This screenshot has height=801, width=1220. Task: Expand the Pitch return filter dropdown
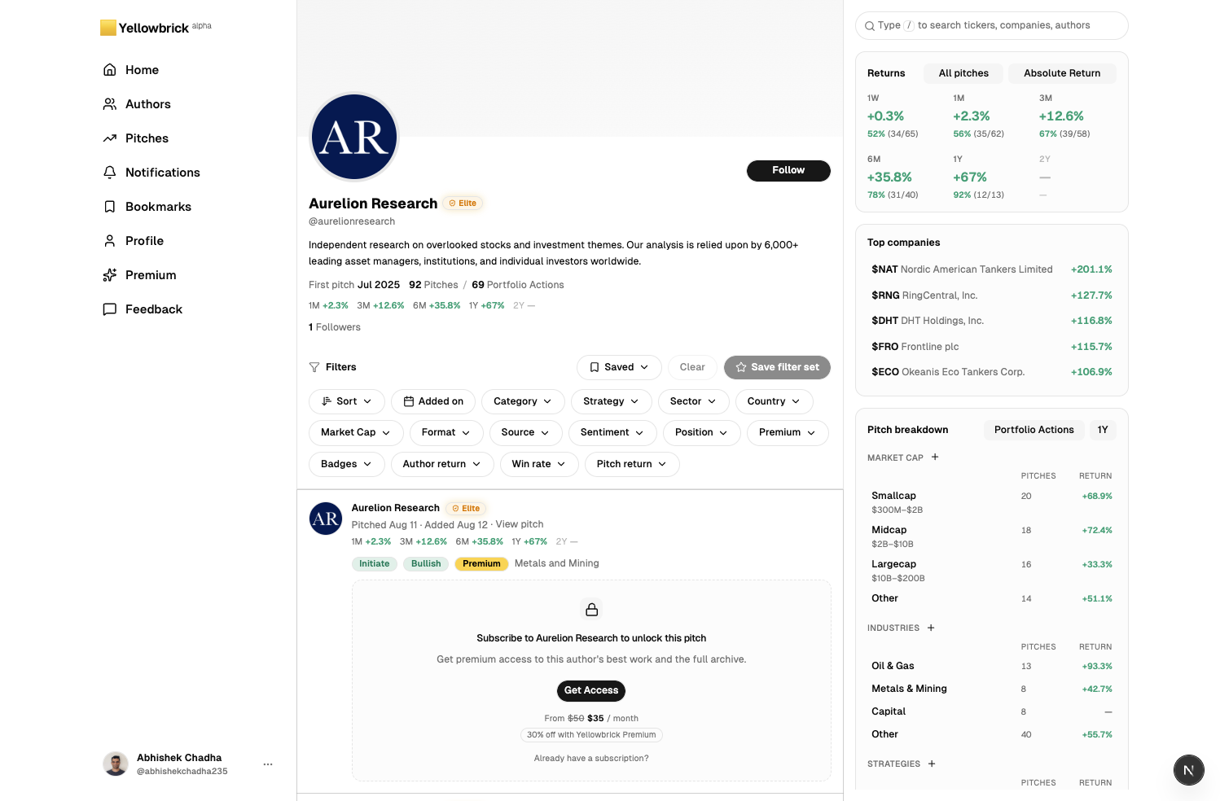coord(632,464)
